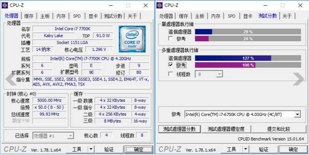309x155 pixels.
Task: Enable the 參考 checkbox under single thread
Action: 171,38
